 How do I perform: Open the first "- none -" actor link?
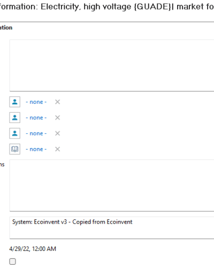(x=36, y=102)
